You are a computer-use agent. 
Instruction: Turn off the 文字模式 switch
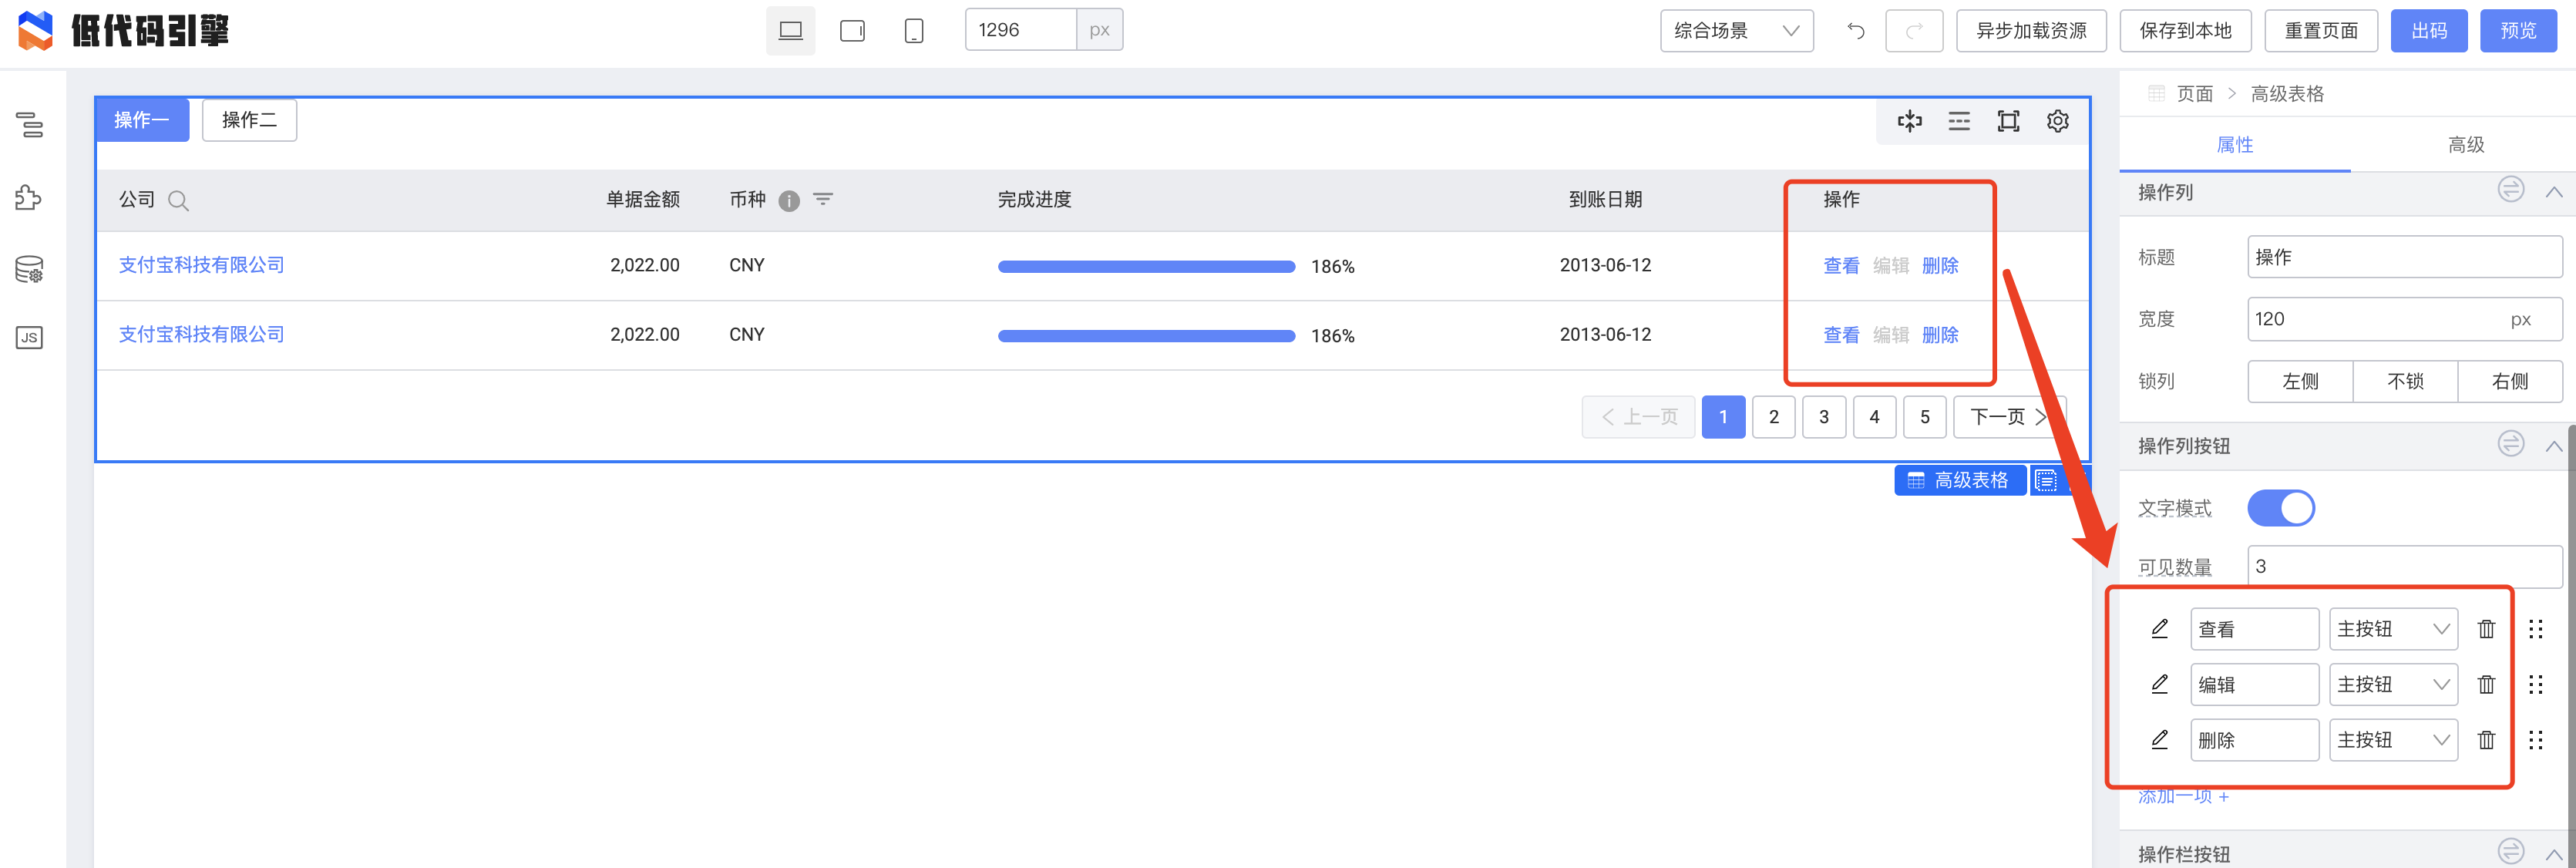pos(2281,508)
